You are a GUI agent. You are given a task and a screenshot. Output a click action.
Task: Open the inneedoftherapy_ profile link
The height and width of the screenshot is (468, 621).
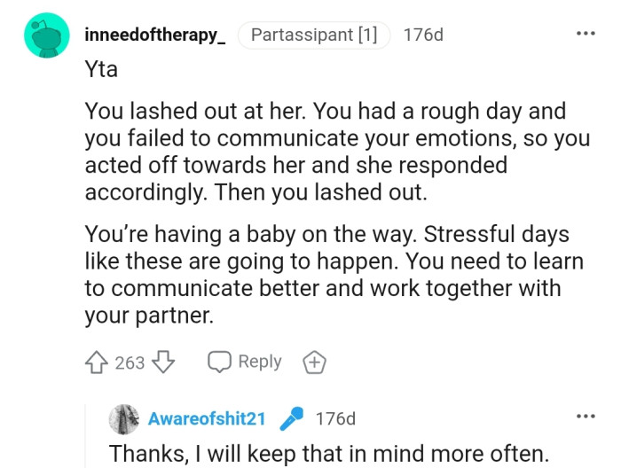coord(154,35)
